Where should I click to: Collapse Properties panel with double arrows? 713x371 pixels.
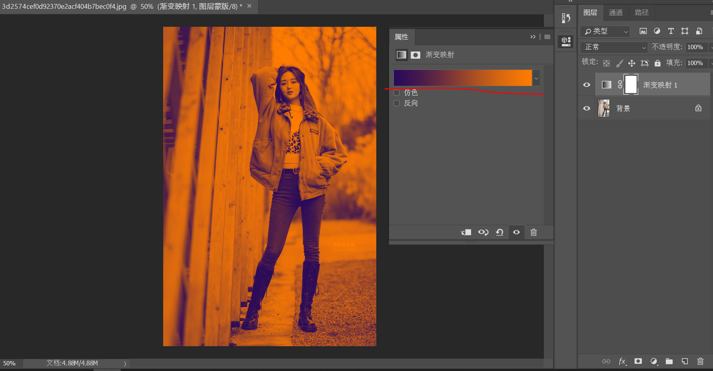coord(533,37)
